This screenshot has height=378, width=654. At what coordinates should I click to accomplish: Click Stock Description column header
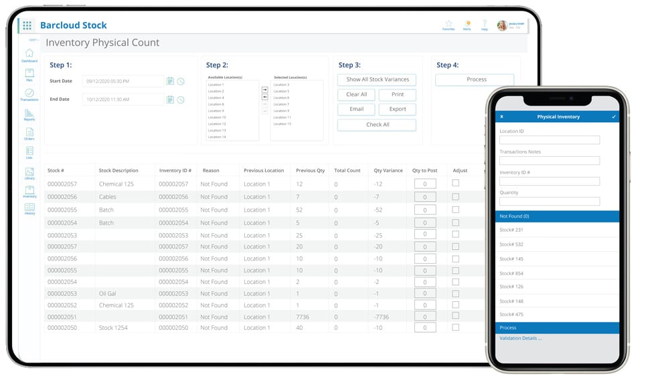pyautogui.click(x=118, y=170)
